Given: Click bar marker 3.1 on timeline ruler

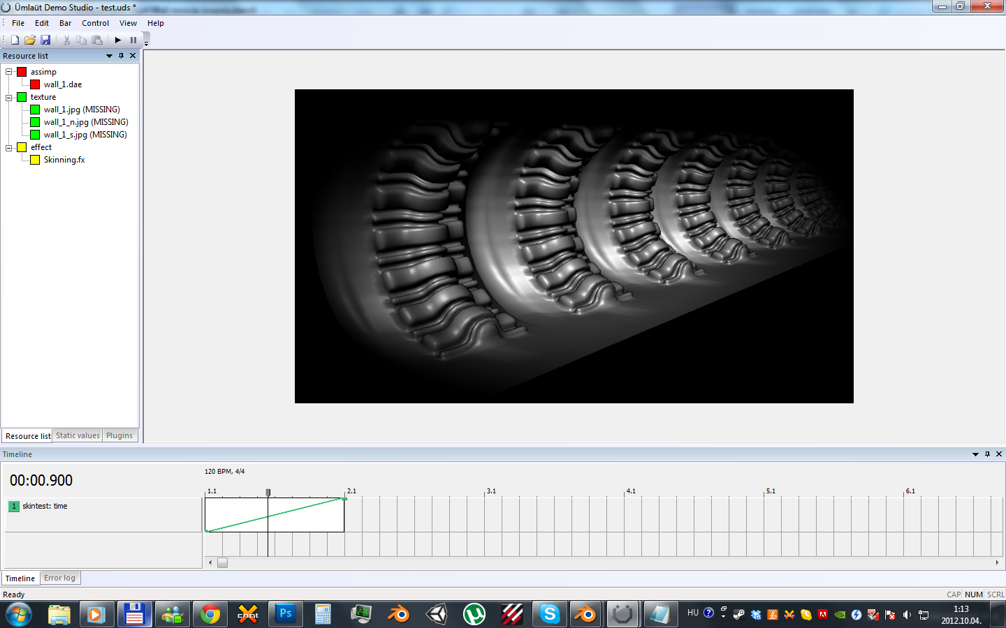Looking at the screenshot, I should pyautogui.click(x=491, y=491).
